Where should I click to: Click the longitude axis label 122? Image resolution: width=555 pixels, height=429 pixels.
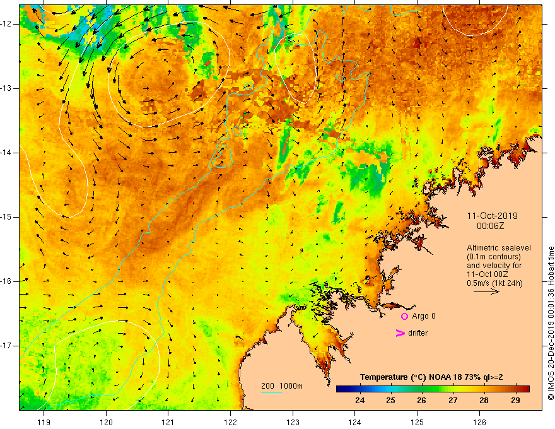point(230,422)
